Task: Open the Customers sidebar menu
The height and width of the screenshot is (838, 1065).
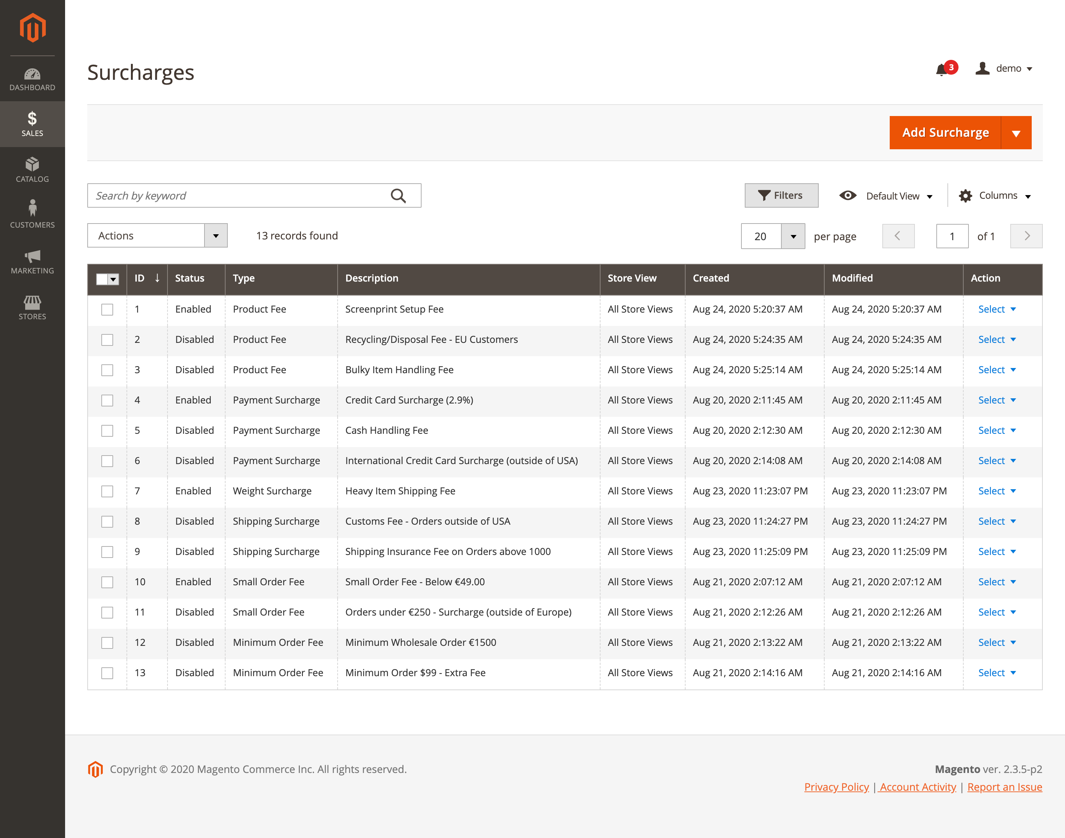Action: click(33, 215)
